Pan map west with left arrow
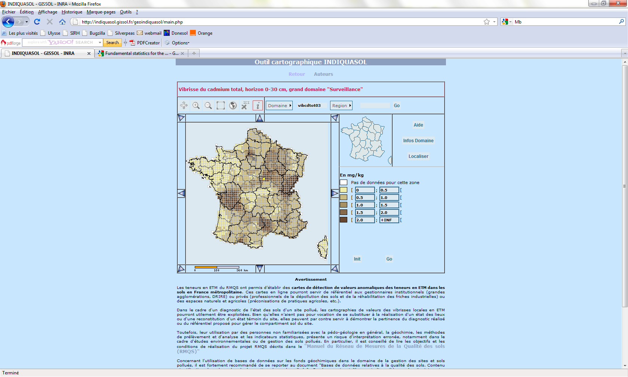The width and height of the screenshot is (628, 377). click(181, 193)
